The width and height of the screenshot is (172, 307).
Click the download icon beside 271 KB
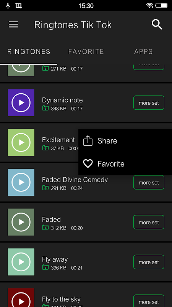(45, 69)
